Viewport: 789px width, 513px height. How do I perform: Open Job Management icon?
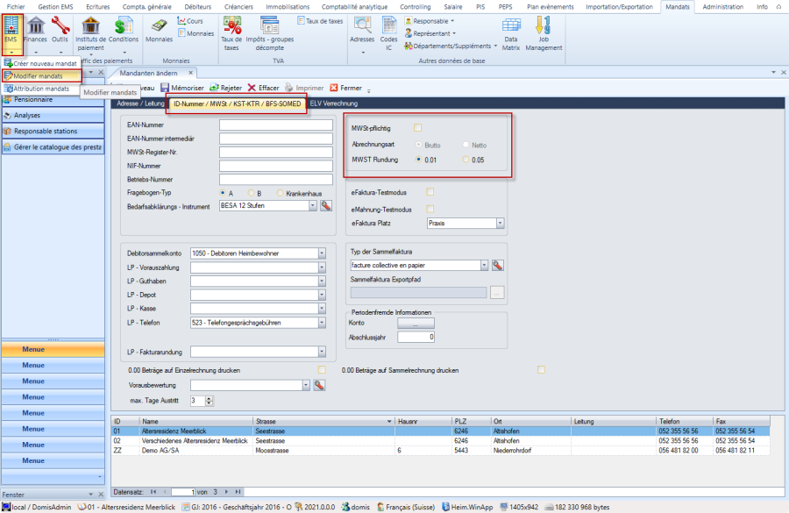[544, 35]
